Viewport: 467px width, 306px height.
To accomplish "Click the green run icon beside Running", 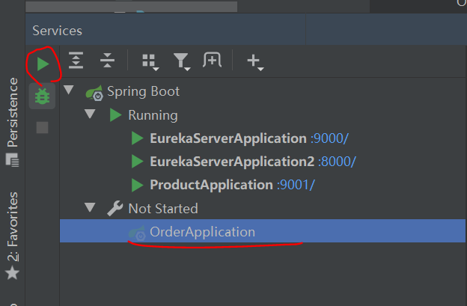I will tap(115, 115).
